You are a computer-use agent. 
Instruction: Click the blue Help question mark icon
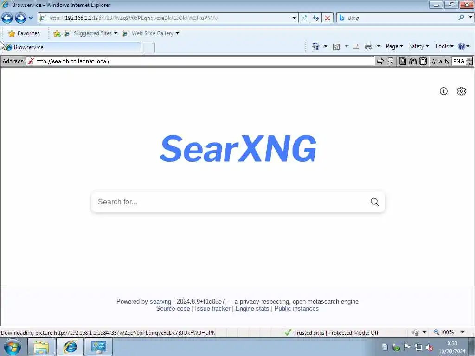[461, 46]
